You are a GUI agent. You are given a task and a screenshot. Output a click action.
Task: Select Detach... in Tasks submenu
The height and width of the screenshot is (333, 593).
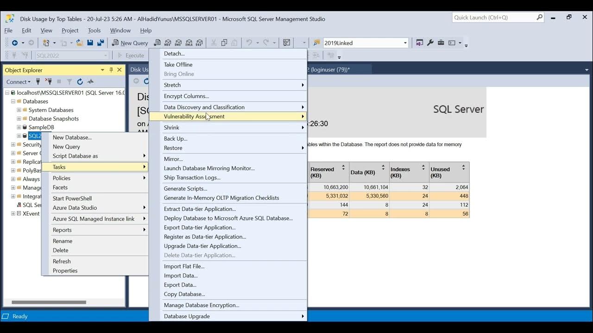228,54
